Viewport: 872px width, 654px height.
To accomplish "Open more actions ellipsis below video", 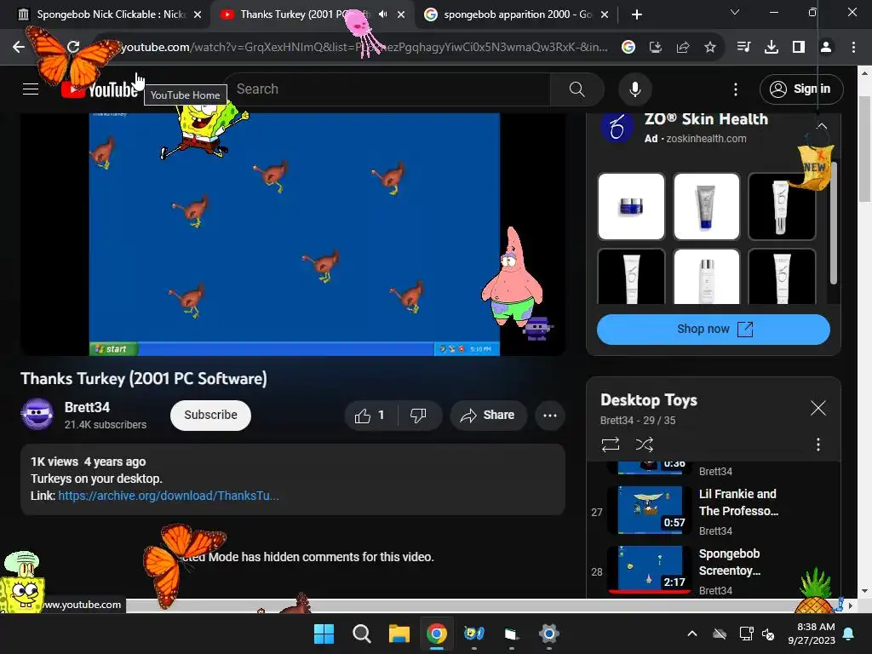I will tap(550, 415).
